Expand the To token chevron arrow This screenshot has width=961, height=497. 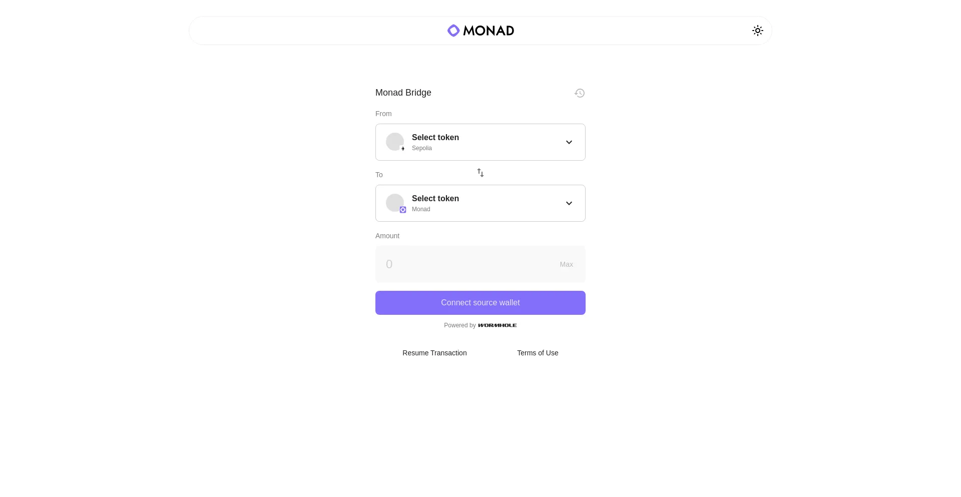[x=569, y=203]
